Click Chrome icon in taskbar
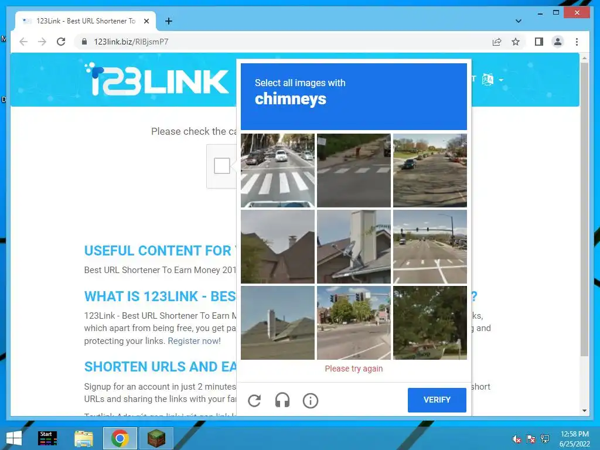 (x=120, y=438)
